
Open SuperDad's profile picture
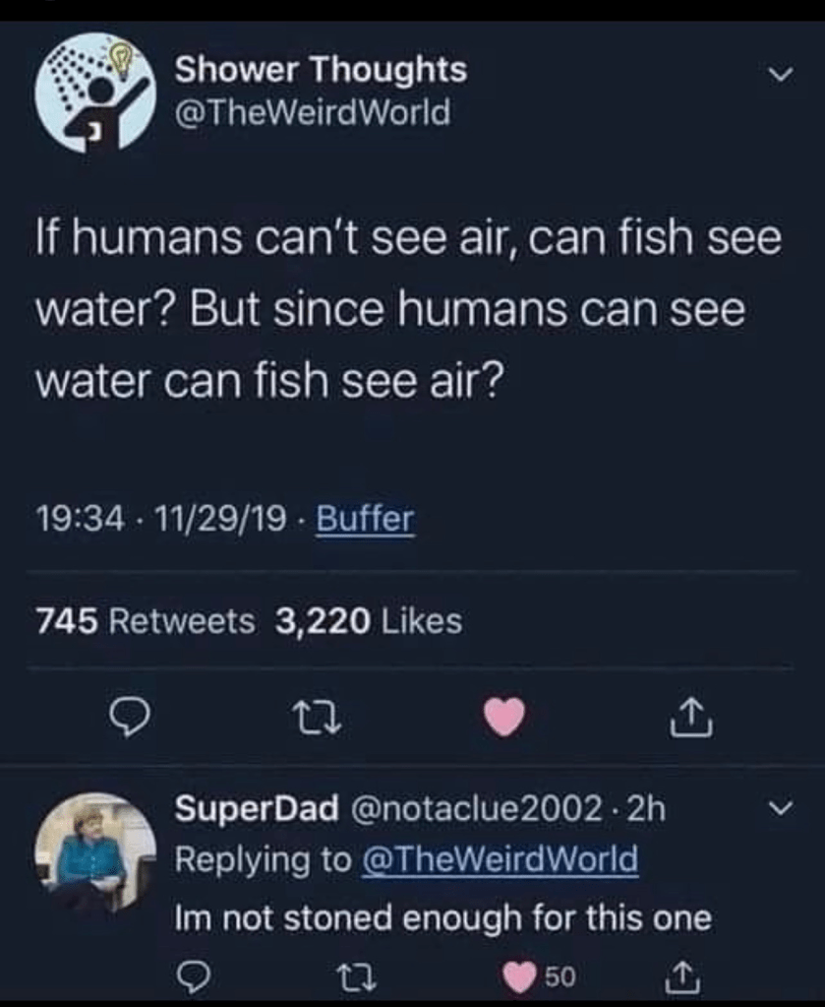click(x=95, y=853)
